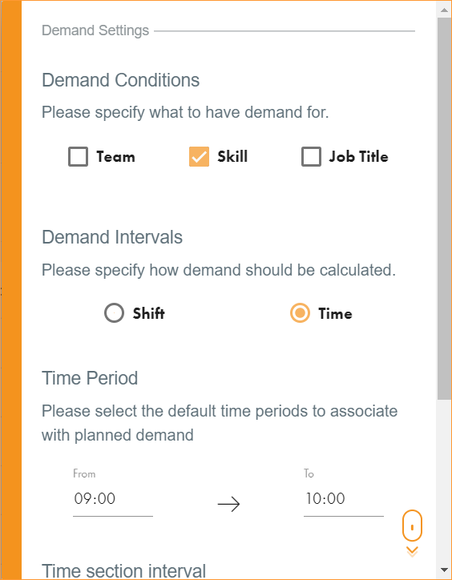The height and width of the screenshot is (580, 452).
Task: Click the Demand Settings section header
Action: (95, 30)
